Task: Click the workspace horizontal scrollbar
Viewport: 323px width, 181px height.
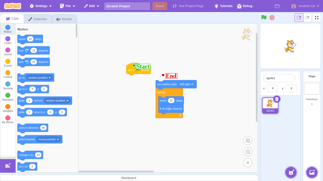Action: [x=116, y=171]
